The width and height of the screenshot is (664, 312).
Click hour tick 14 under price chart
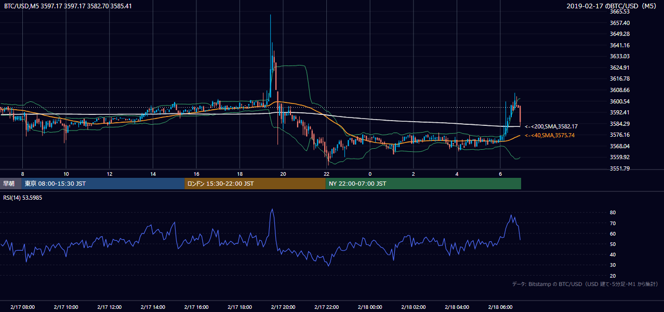(x=153, y=174)
